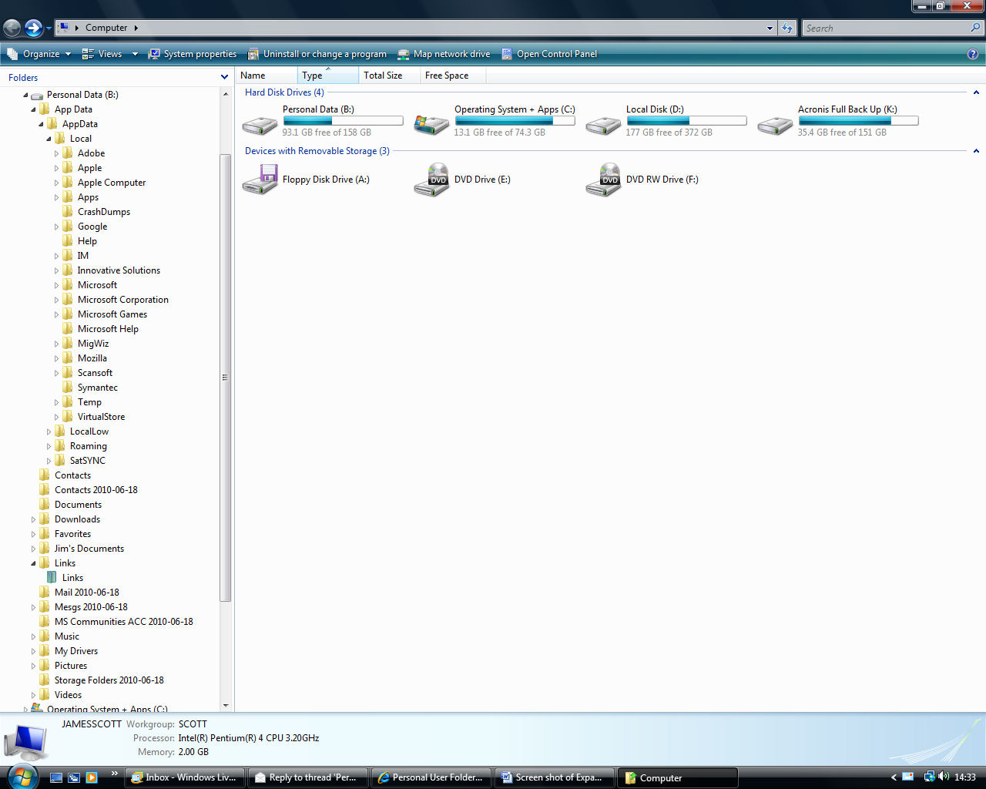Select the Innovative Solutions folder
The image size is (986, 789).
pyautogui.click(x=119, y=270)
